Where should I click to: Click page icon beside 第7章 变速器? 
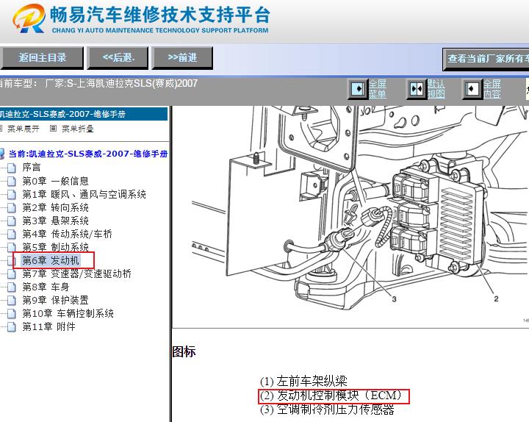pyautogui.click(x=12, y=273)
